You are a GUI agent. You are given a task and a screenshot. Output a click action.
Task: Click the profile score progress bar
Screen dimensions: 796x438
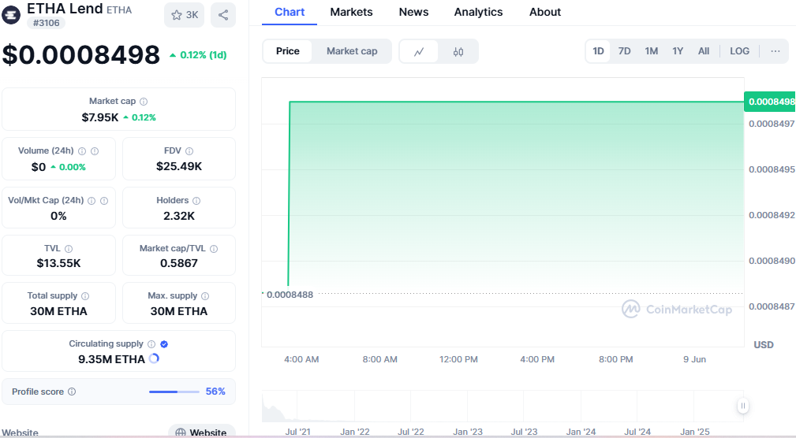[174, 392]
